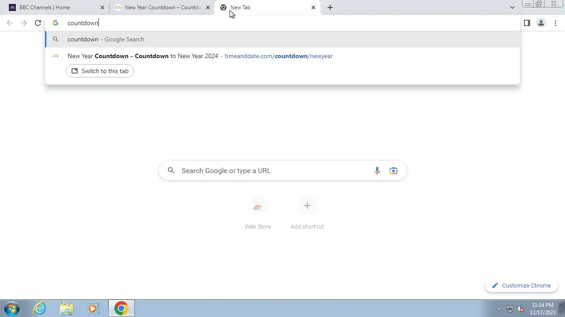The image size is (565, 317).
Task: Open the tab search dropdown arrow
Action: [x=512, y=7]
